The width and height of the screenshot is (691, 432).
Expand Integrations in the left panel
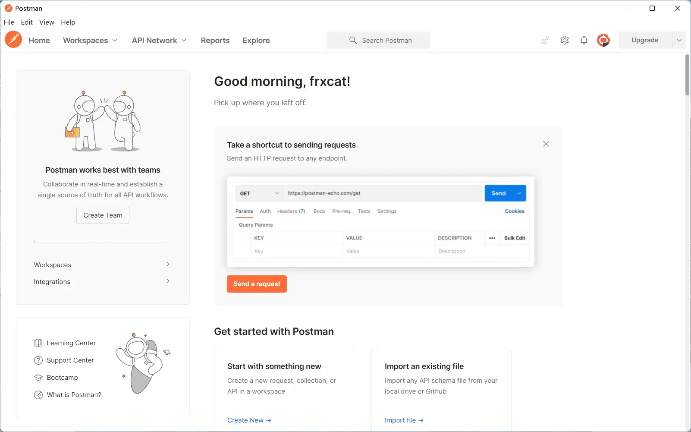click(103, 281)
